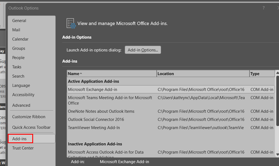The image size is (279, 166).
Task: Select Microsoft Access Outlook Add-in row
Action: tap(171, 153)
